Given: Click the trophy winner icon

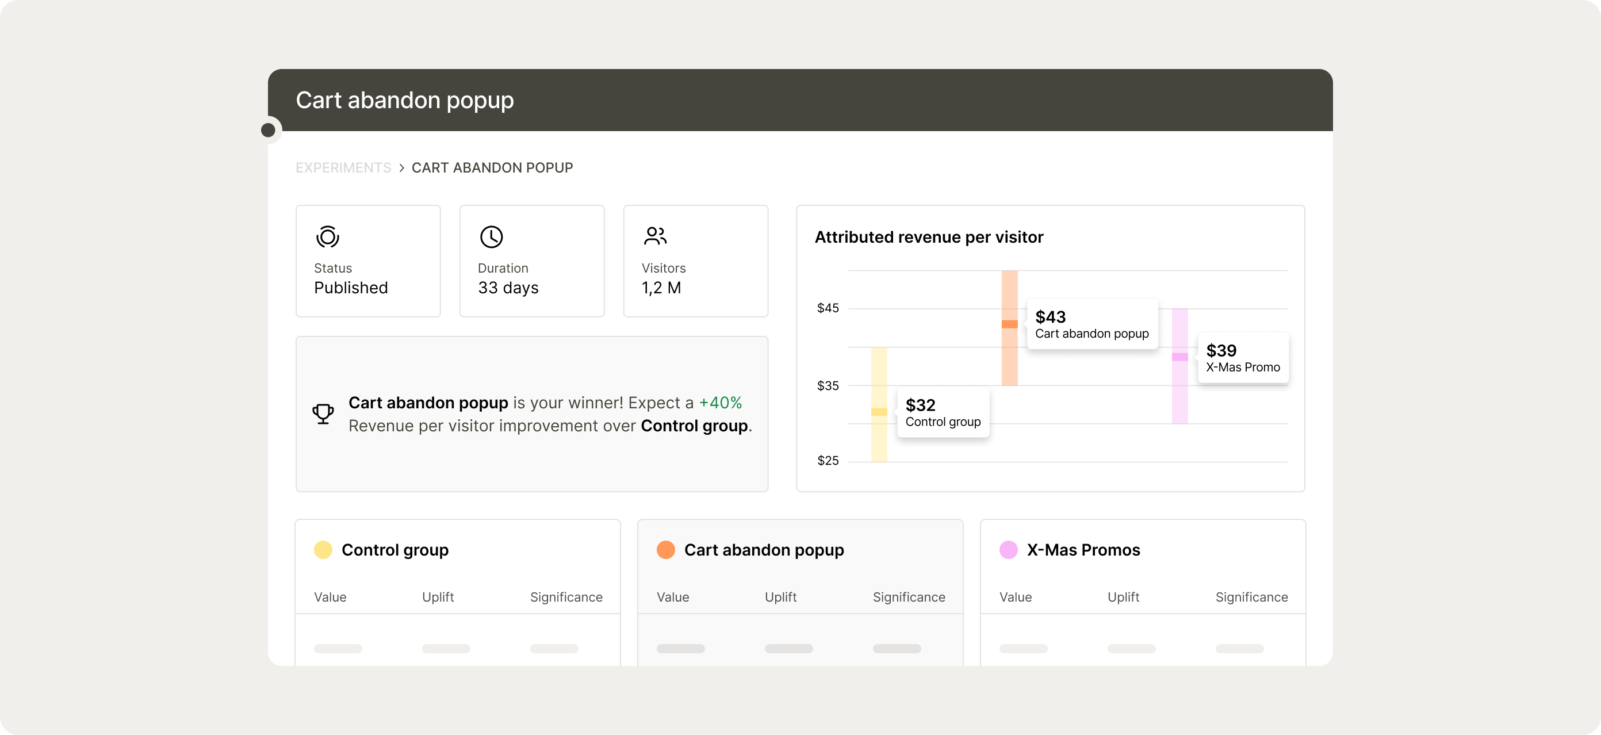Looking at the screenshot, I should coord(323,414).
